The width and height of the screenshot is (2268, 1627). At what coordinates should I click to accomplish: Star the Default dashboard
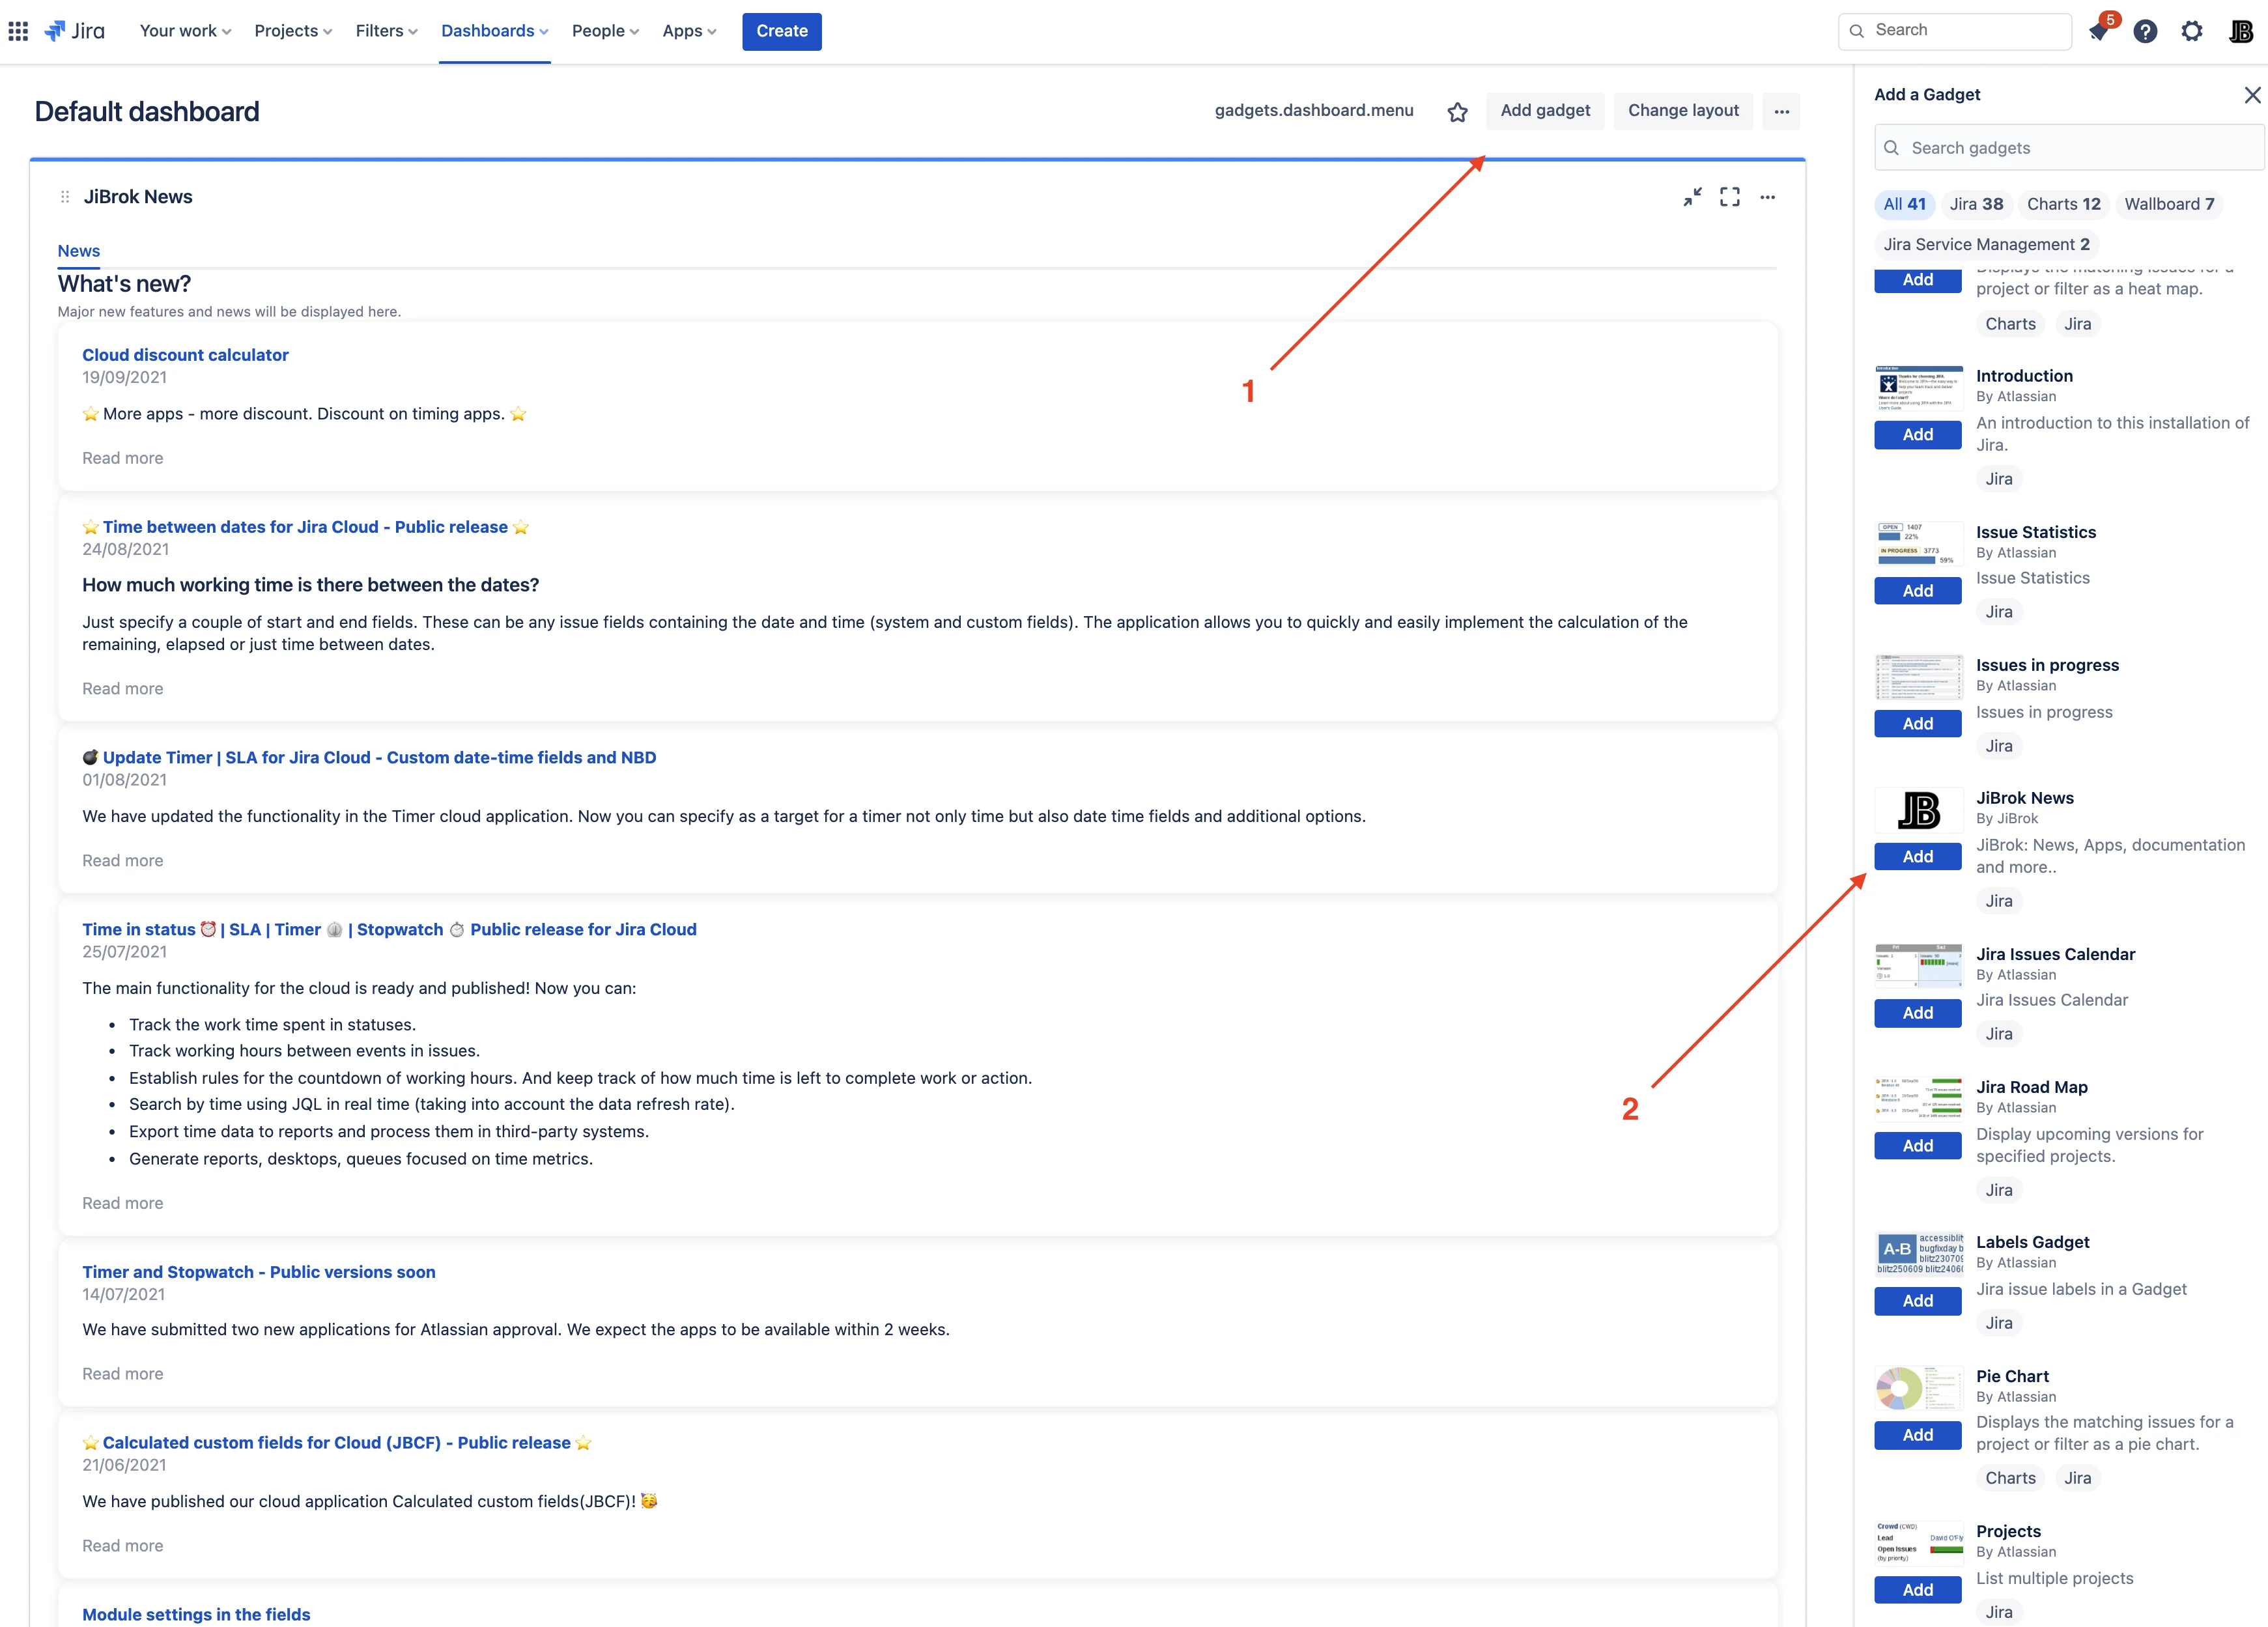(1457, 111)
